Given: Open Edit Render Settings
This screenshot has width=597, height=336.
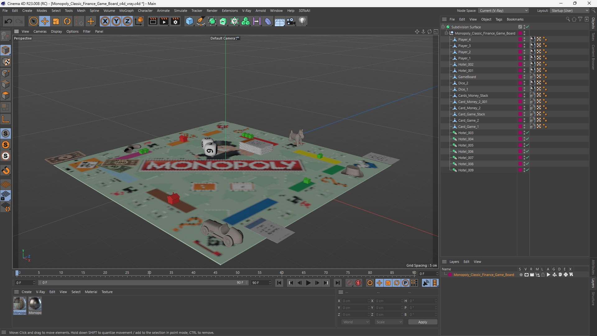Looking at the screenshot, I should [175, 21].
